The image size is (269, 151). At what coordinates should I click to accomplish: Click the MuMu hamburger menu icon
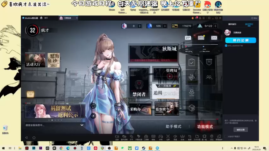coord(204,18)
